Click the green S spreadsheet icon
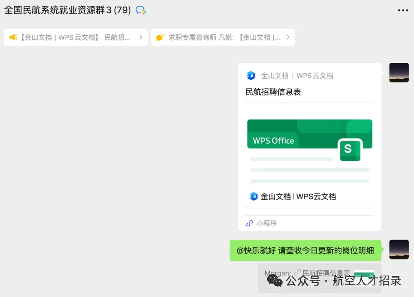Screen dimensions: 414x297 (350, 150)
